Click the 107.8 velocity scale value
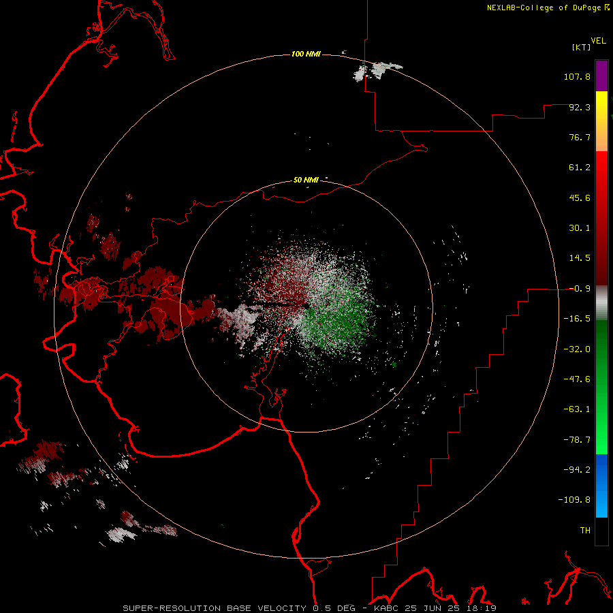The height and width of the screenshot is (613, 613). tap(577, 76)
